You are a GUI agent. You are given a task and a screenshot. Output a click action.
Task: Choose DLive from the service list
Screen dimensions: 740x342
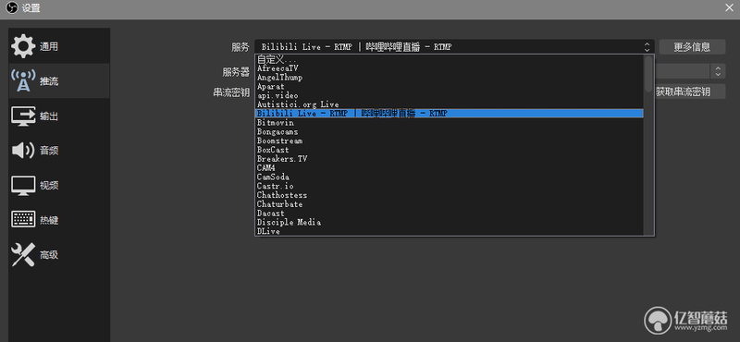point(449,232)
